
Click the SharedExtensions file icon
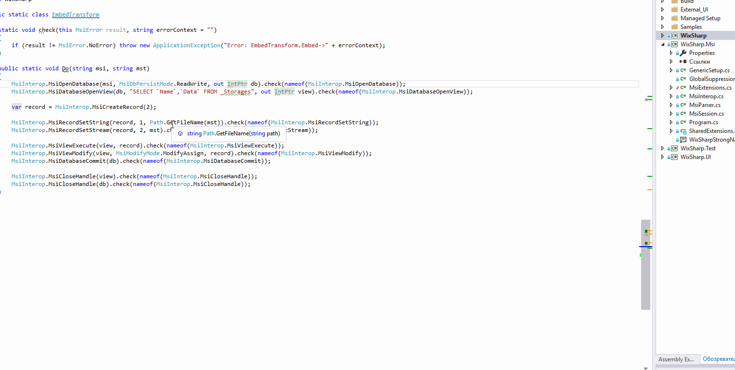(x=683, y=131)
